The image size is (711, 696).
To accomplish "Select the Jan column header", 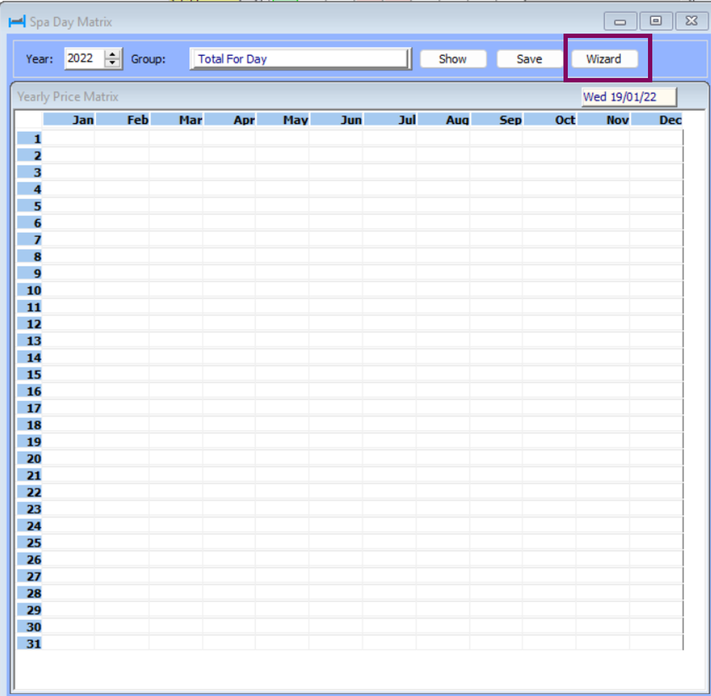I will (69, 120).
